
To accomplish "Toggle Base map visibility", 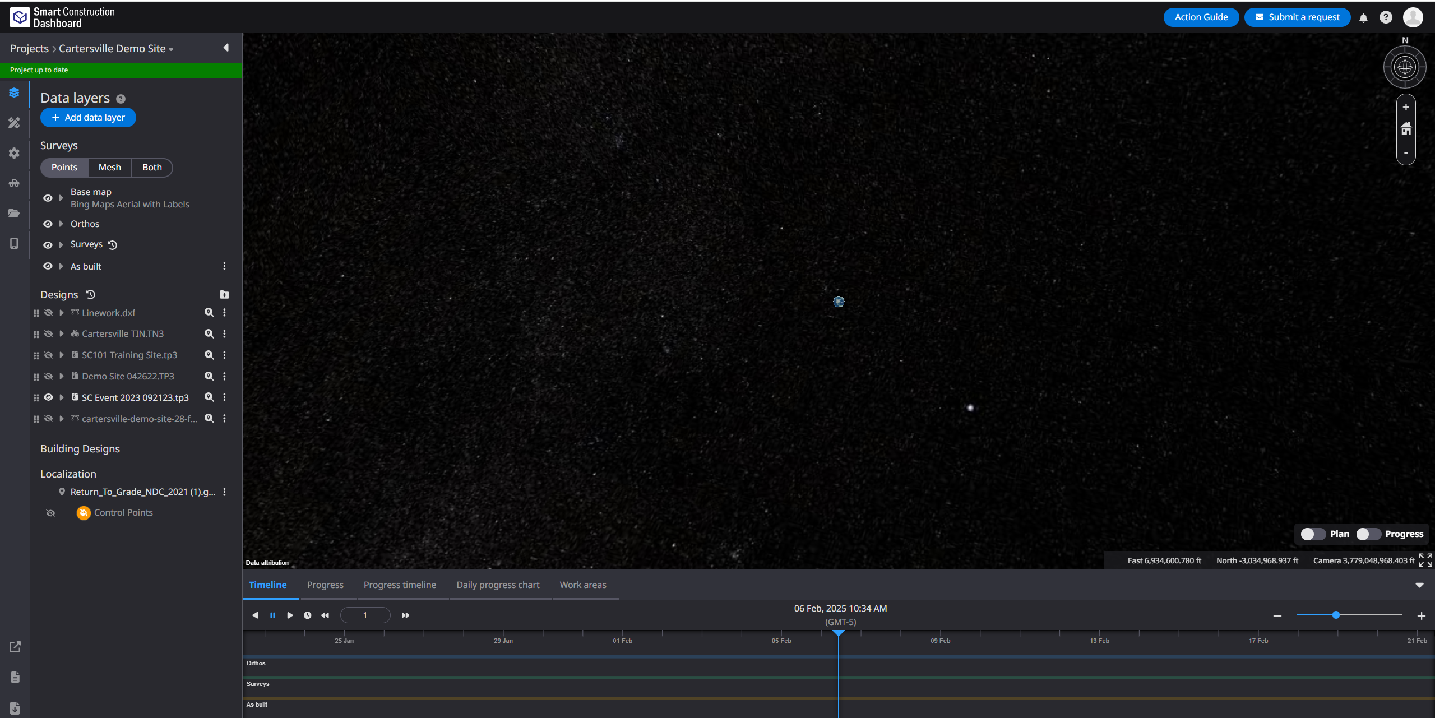I will (48, 198).
